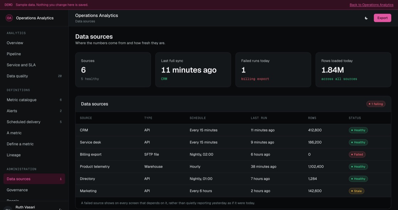Go to Service and SLA
This screenshot has height=210, width=398.
click(34, 65)
